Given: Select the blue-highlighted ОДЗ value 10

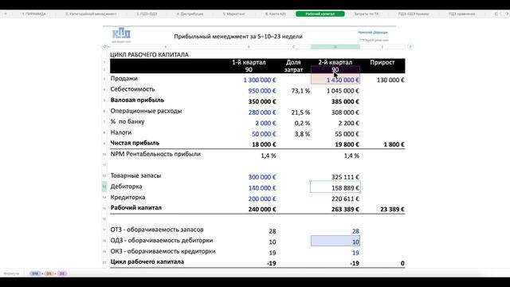Looking at the screenshot, I should tap(335, 241).
